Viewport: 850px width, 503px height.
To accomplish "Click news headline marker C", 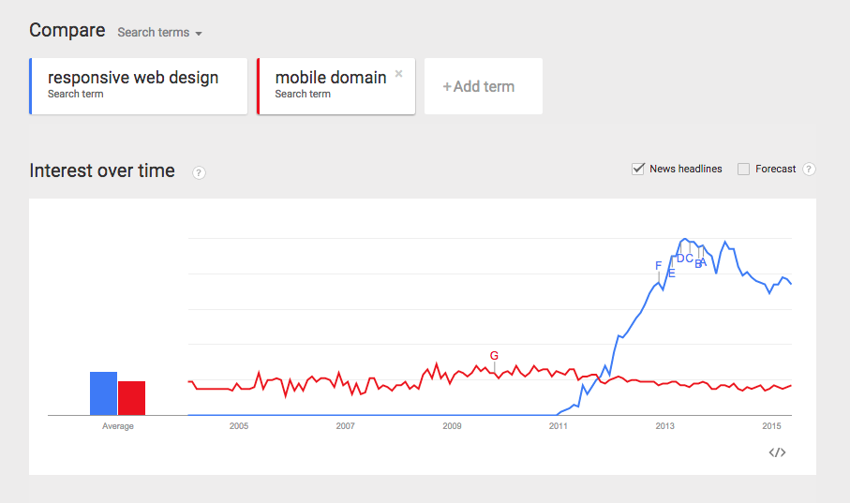I will tap(690, 259).
